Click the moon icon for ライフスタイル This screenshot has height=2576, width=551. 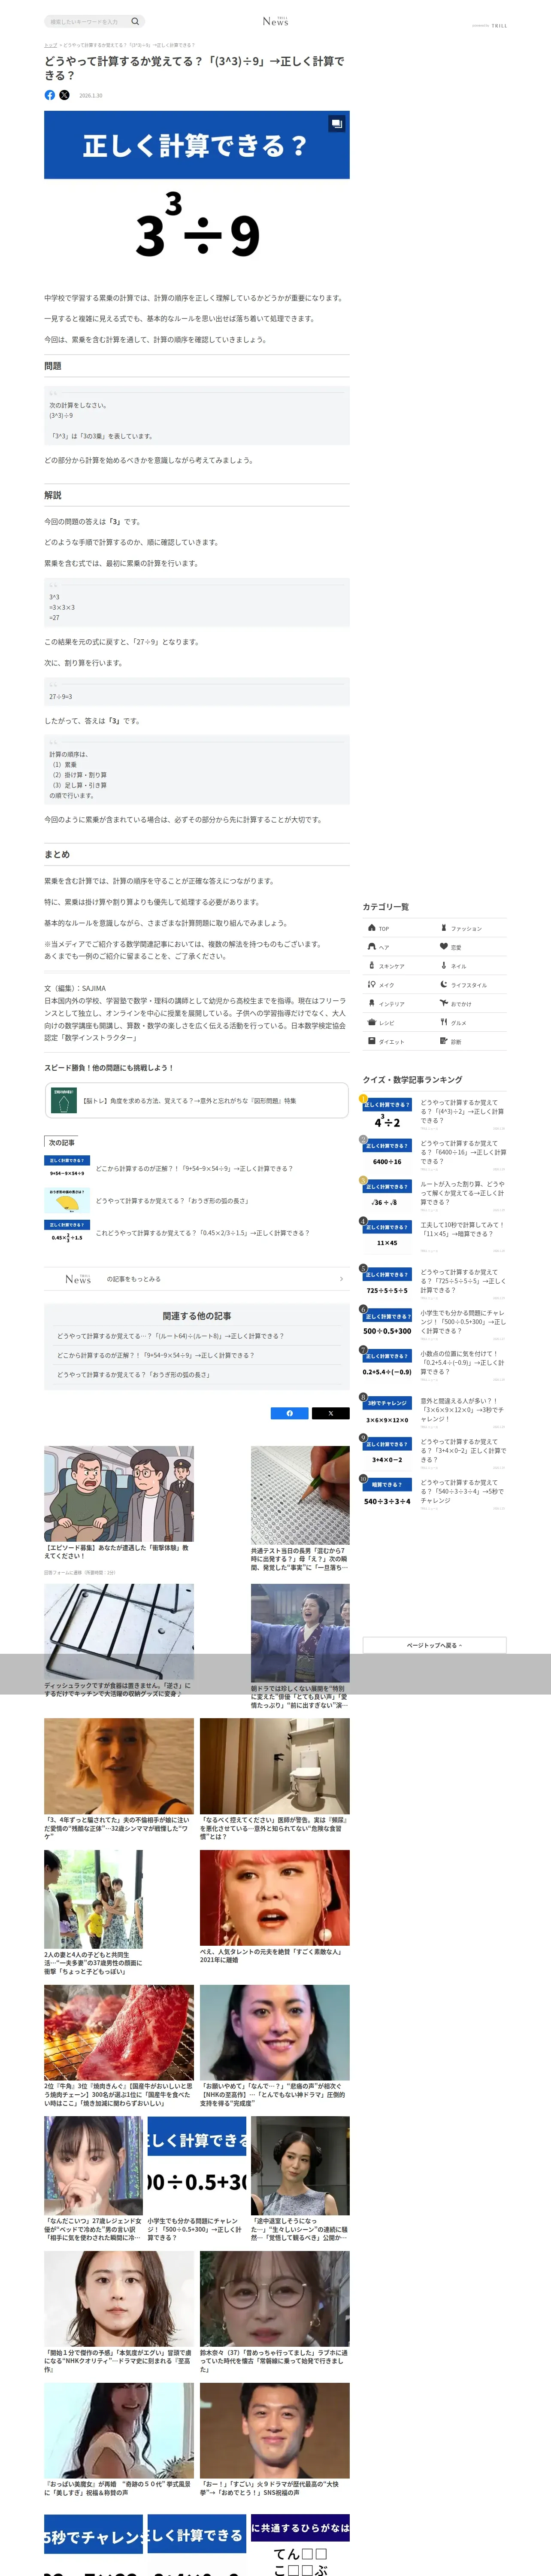[444, 985]
